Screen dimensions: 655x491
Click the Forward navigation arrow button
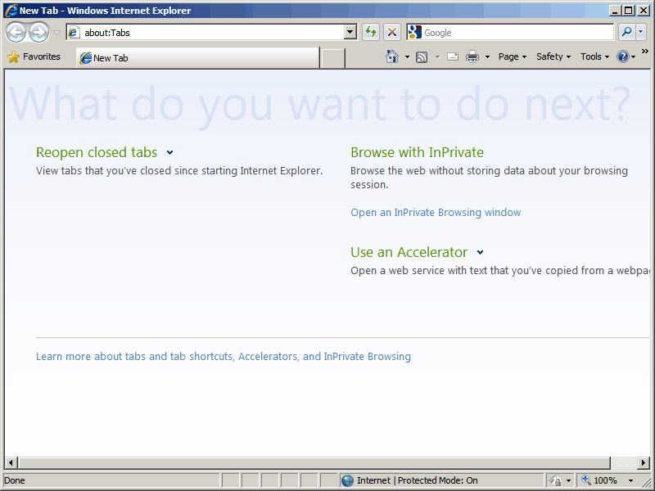click(38, 32)
